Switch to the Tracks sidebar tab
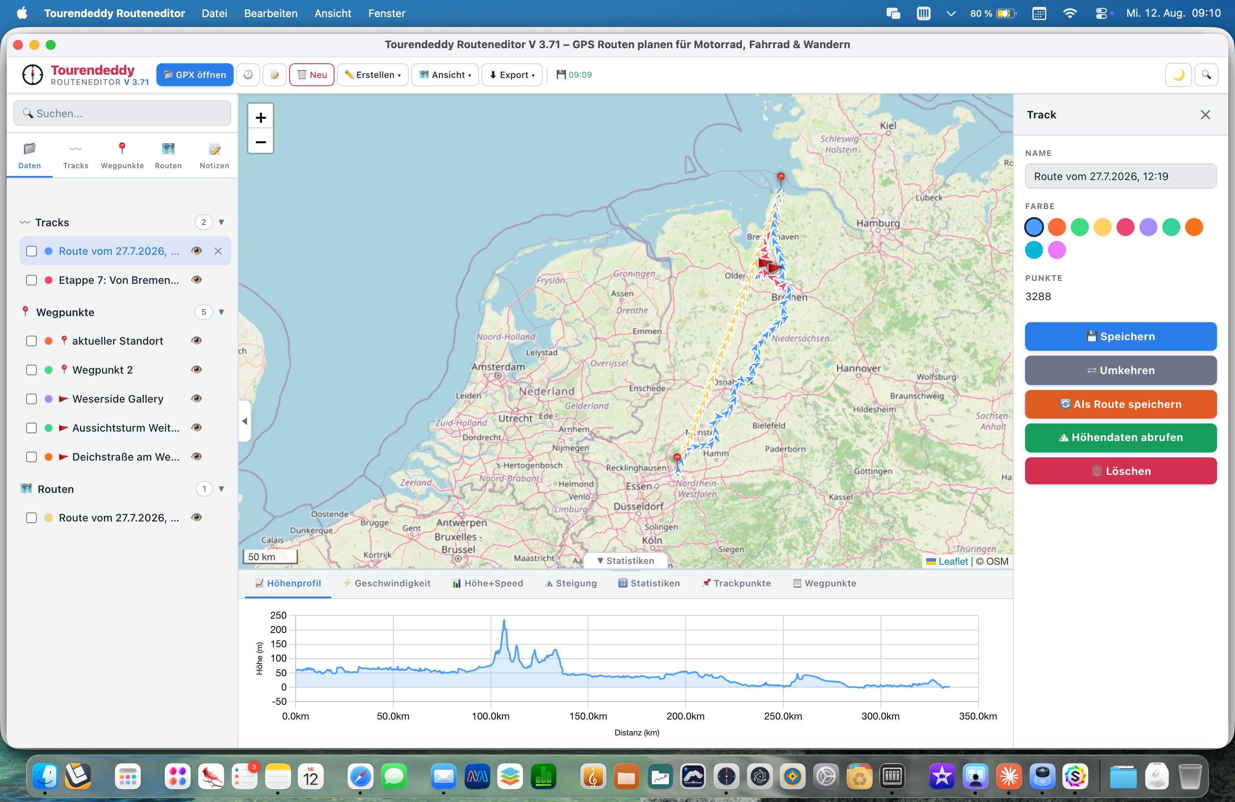The height and width of the screenshot is (802, 1235). [76, 156]
